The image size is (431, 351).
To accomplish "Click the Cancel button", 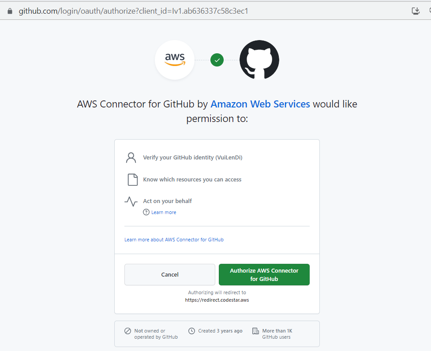I will 169,274.
